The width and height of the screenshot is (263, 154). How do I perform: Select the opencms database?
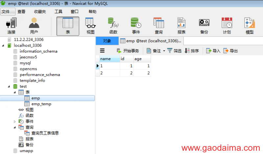pos(28,69)
